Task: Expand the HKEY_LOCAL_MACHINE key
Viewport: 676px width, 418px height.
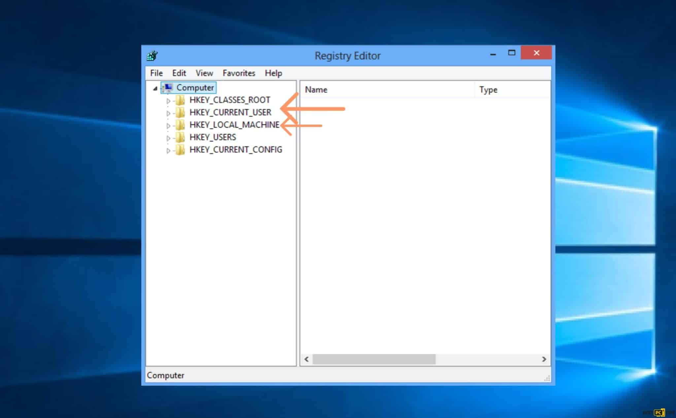Action: click(168, 126)
